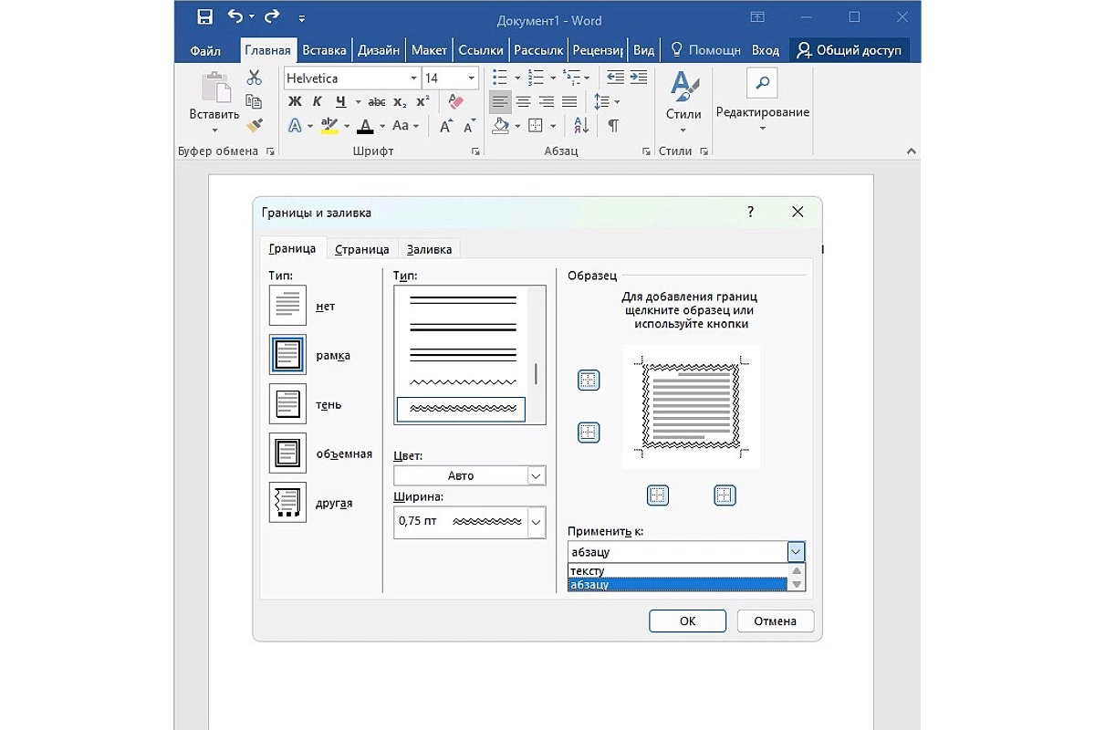Open the Стили styles gallery
This screenshot has width=1095, height=730.
click(683, 99)
